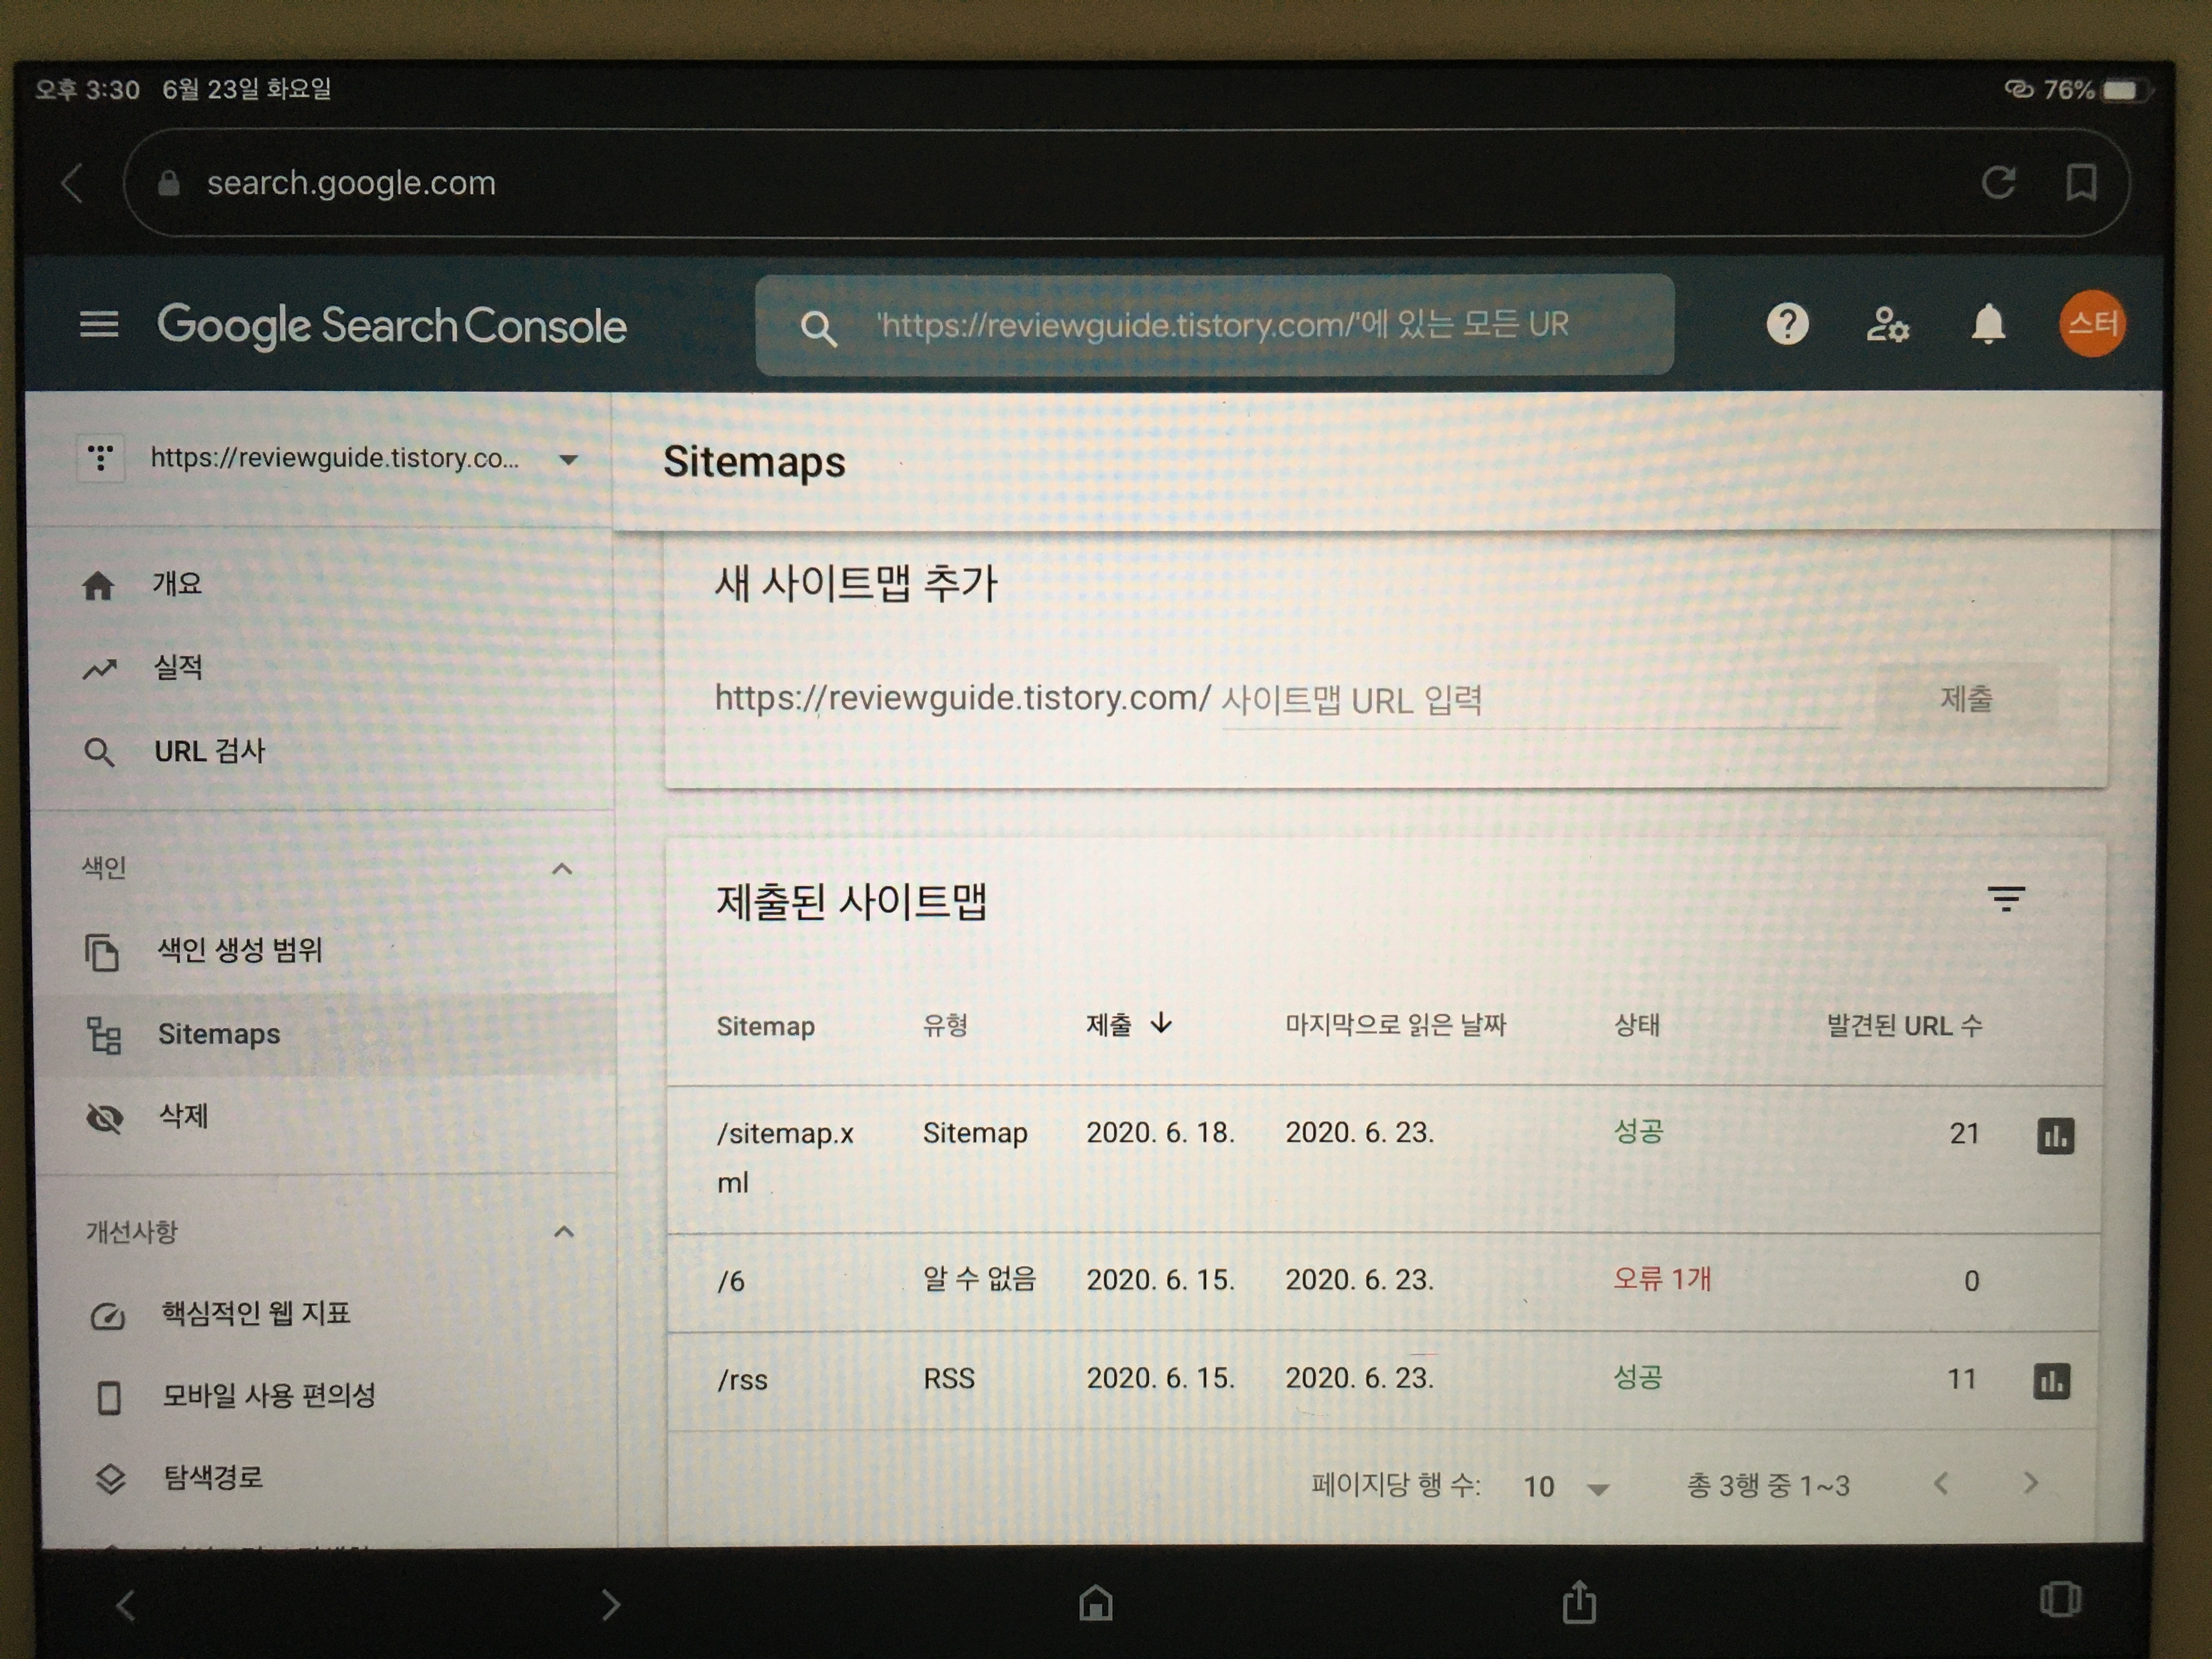Reload page using browser refresh icon
The height and width of the screenshot is (1659, 2212).
(1998, 182)
